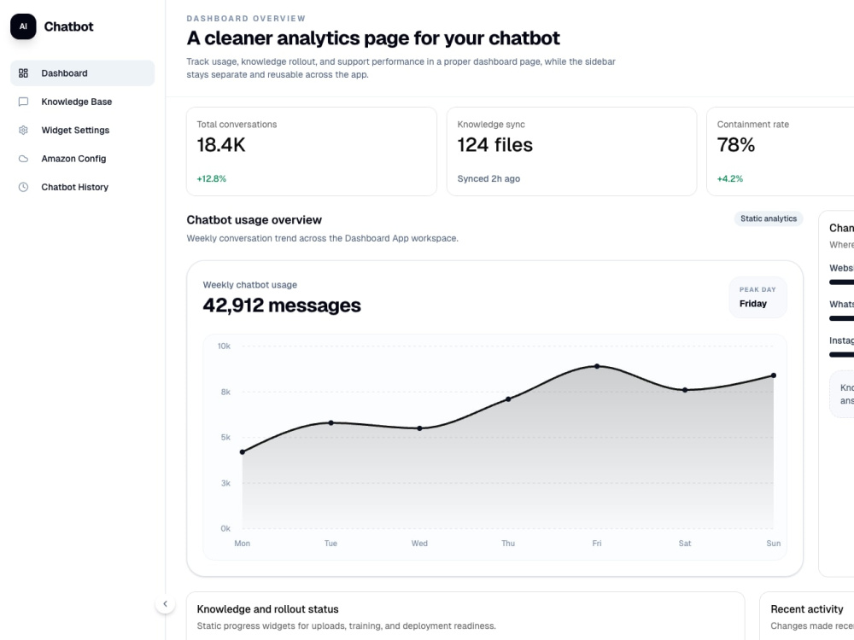Click the Chatbot brand title
854x640 pixels.
point(68,26)
